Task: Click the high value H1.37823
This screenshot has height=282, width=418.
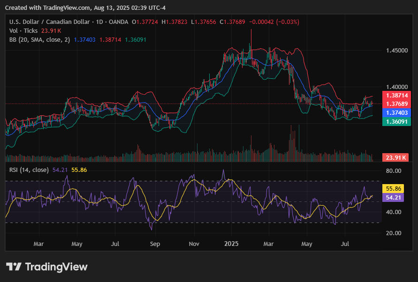Action: coord(175,22)
